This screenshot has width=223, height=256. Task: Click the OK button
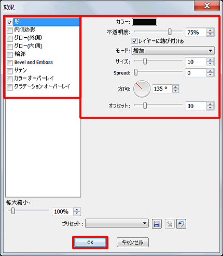(x=90, y=243)
